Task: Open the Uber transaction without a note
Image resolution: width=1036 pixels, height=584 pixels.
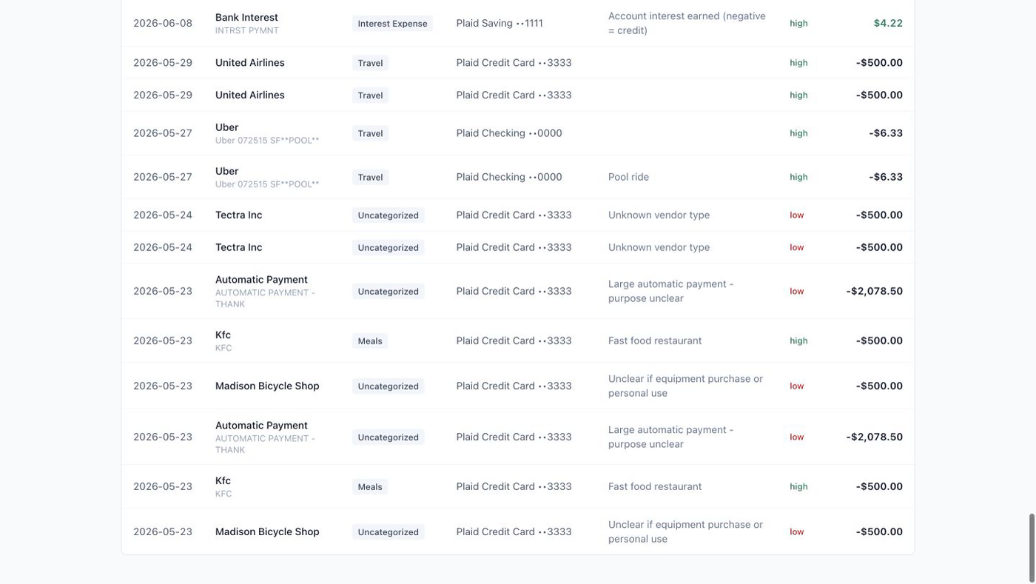Action: [x=518, y=133]
